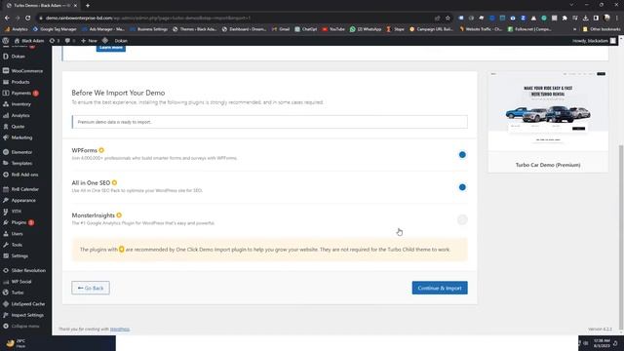The image size is (624, 351).
Task: Open the Appearance sidebar menu icon
Action: (6, 201)
